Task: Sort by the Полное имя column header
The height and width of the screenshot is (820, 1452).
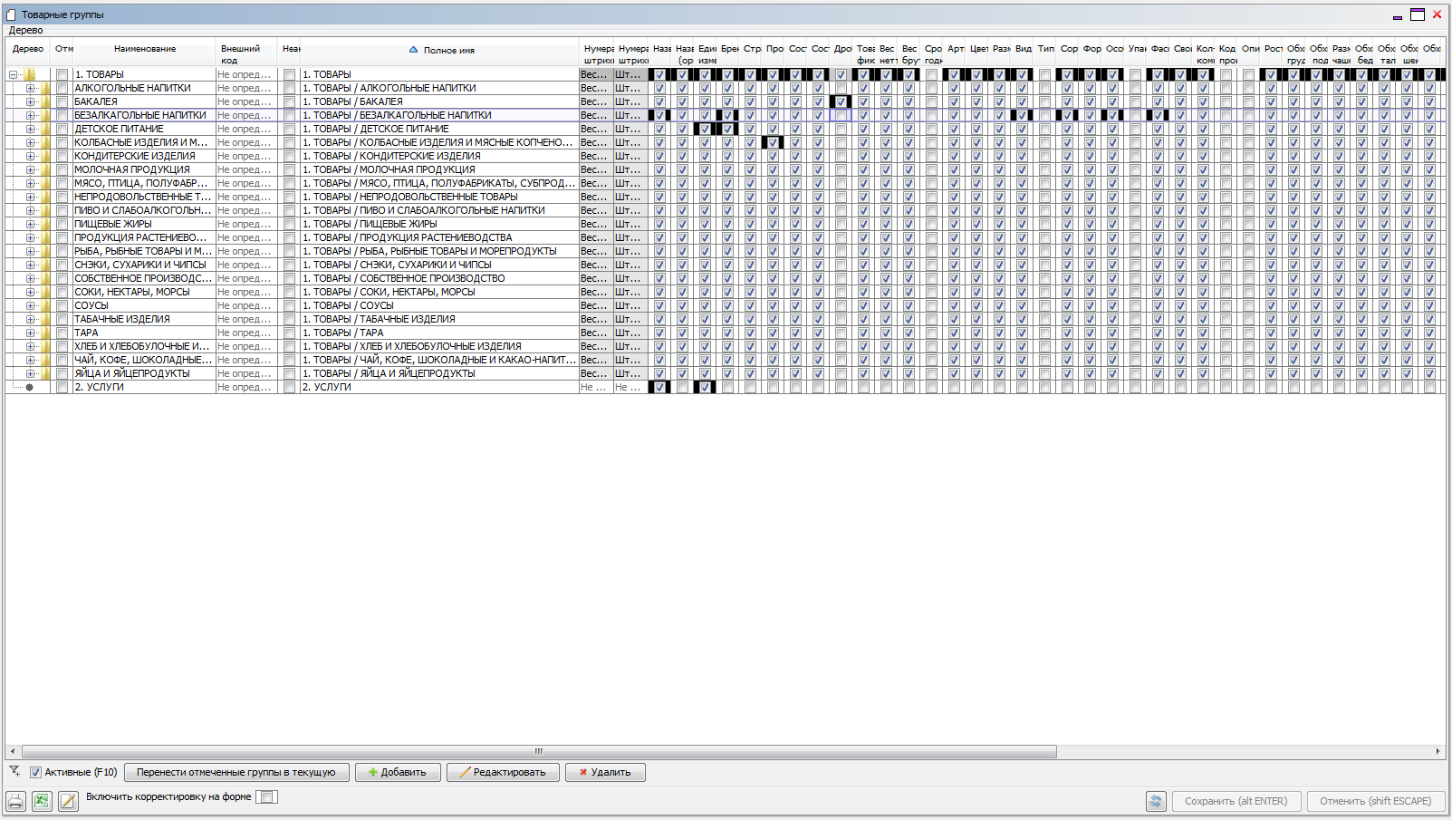Action: [x=448, y=51]
